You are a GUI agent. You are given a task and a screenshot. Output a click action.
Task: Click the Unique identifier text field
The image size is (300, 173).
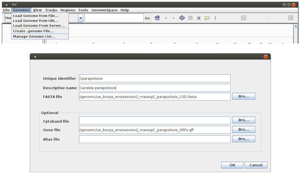click(155, 78)
